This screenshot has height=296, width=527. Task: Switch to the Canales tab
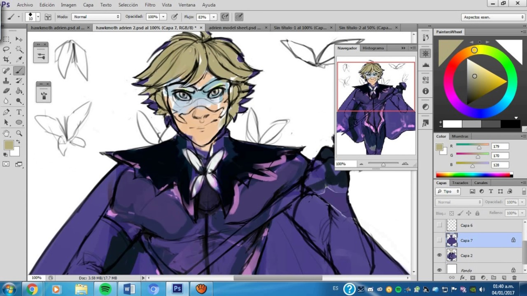(481, 183)
